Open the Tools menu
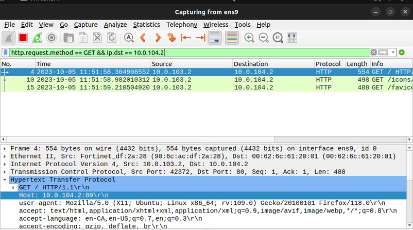The image size is (413, 230). (243, 25)
